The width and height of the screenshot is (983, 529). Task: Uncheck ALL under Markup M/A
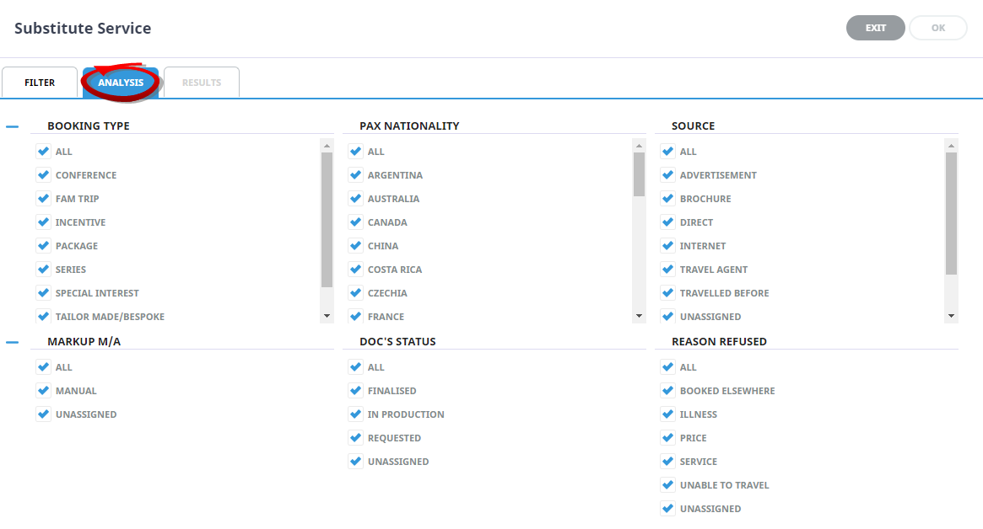[x=43, y=367]
